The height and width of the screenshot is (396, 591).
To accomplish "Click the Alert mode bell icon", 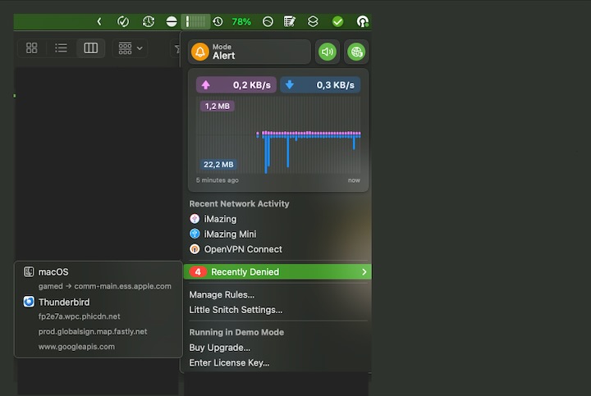I will click(x=199, y=52).
